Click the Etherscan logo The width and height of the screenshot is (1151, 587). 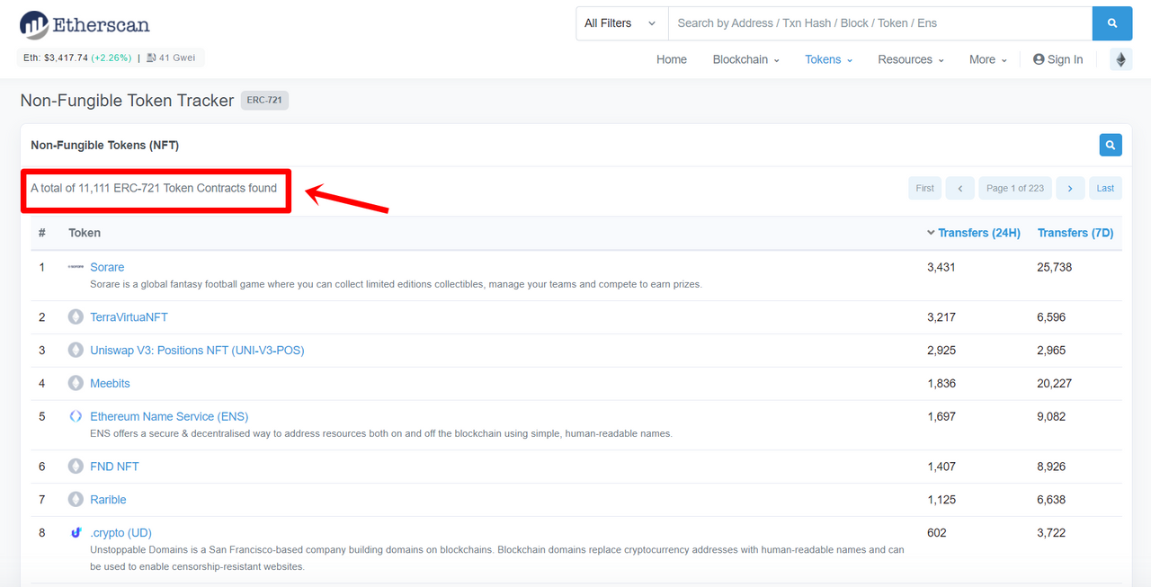(85, 24)
